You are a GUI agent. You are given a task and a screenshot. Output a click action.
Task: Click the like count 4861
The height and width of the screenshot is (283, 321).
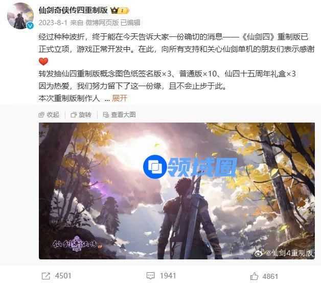coord(270,276)
